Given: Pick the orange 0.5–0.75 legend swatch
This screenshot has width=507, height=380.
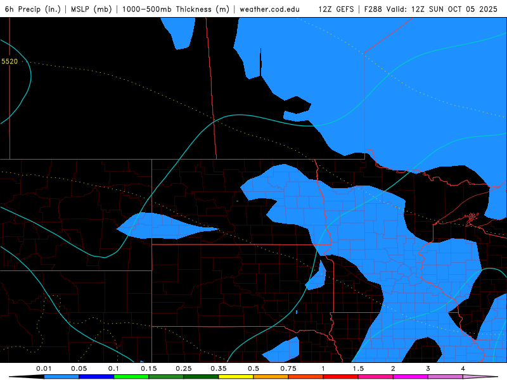Looking at the screenshot, I should coord(271,377).
